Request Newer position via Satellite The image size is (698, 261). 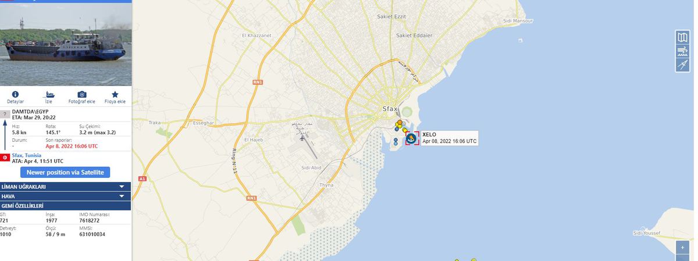[65, 173]
